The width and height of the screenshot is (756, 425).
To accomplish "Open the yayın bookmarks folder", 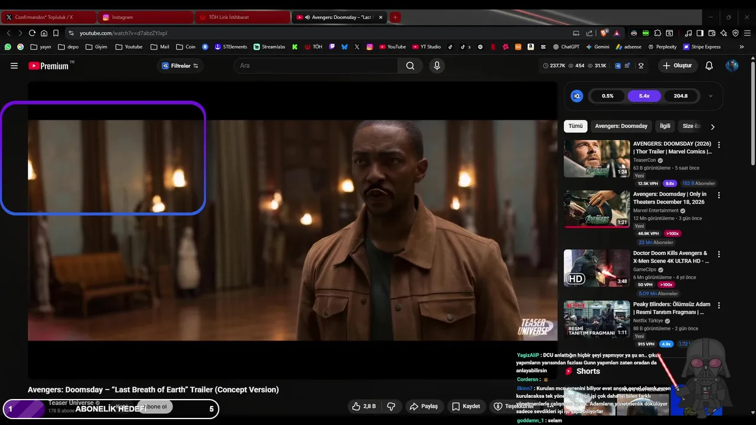I will (x=40, y=47).
